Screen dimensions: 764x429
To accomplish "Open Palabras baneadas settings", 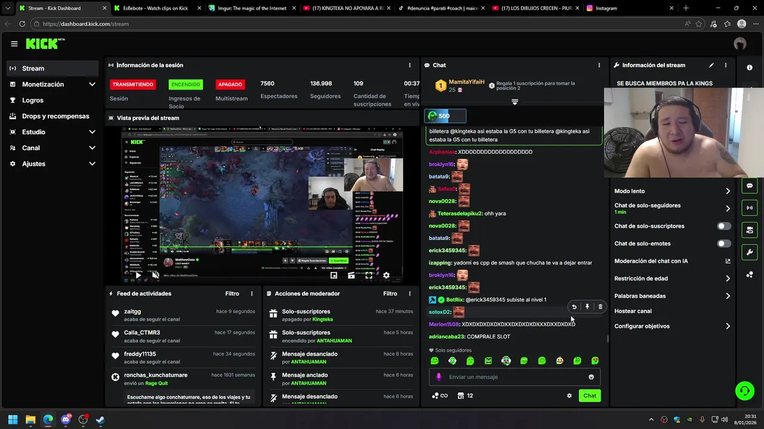I will pos(673,296).
